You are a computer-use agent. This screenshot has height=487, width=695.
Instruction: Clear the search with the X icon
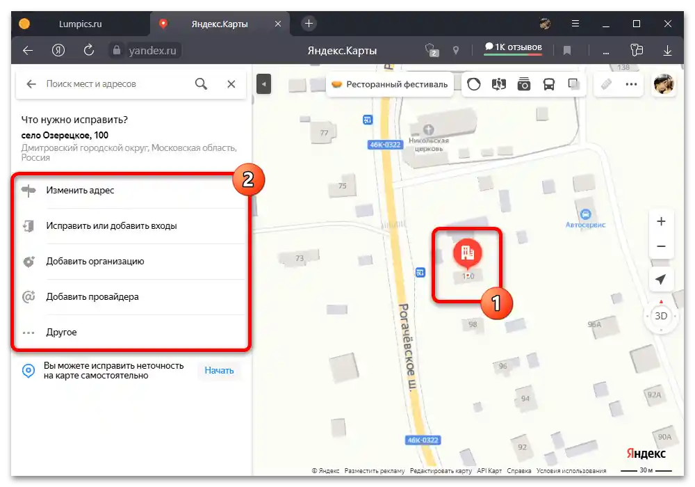point(231,83)
